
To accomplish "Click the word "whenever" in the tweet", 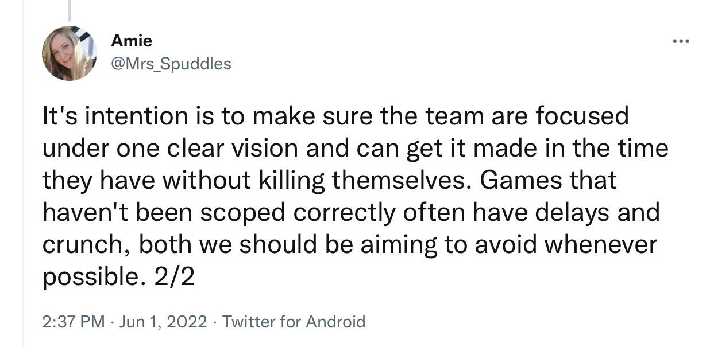I will tap(600, 245).
